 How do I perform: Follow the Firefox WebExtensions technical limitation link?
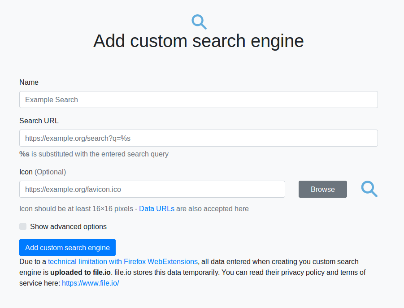[123, 261]
